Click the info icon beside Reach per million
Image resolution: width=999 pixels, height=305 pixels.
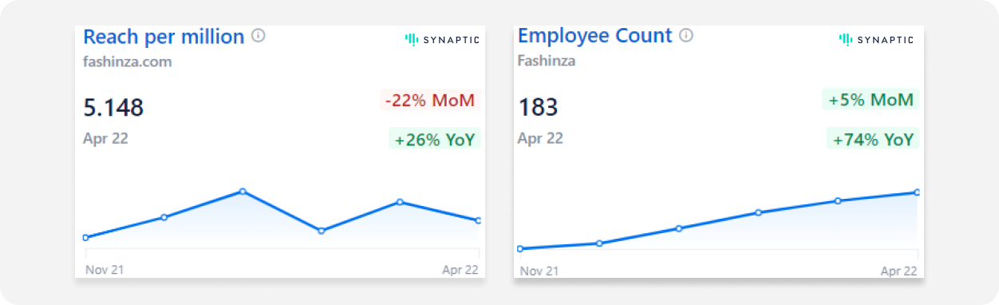coord(258,36)
